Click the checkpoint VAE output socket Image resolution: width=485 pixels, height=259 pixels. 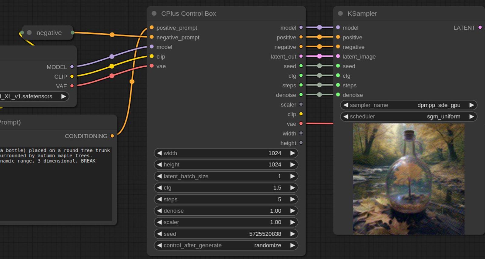pyautogui.click(x=72, y=86)
